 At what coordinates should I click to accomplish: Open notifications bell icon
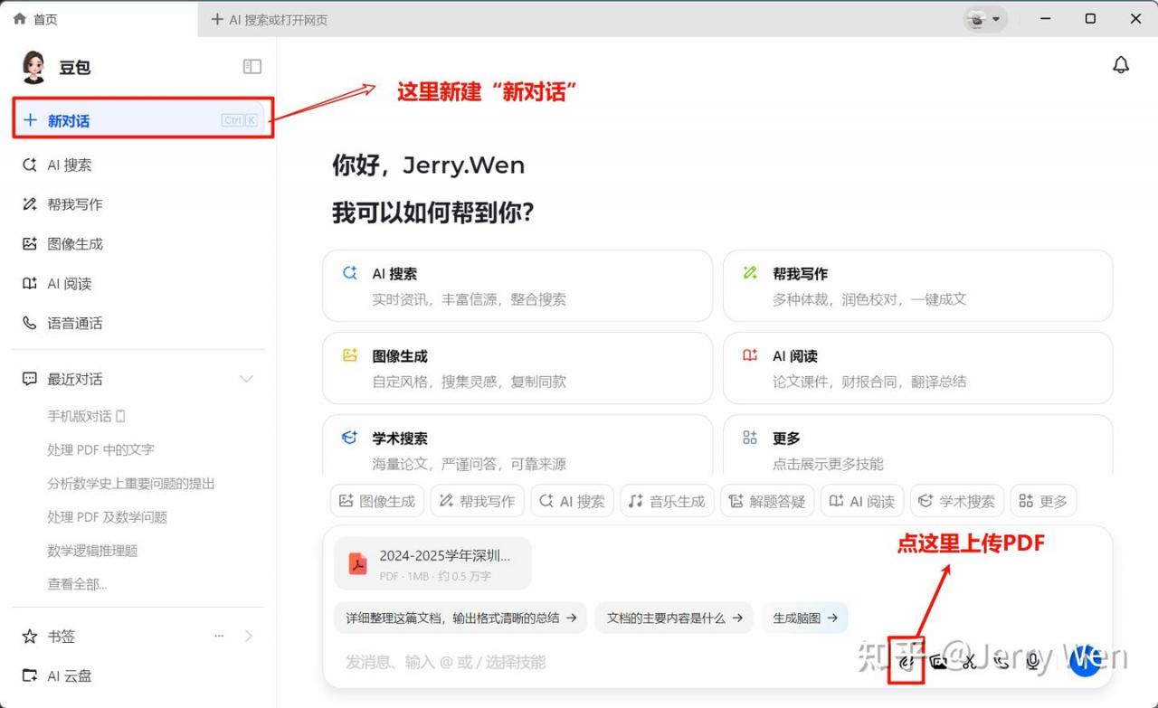[x=1121, y=65]
